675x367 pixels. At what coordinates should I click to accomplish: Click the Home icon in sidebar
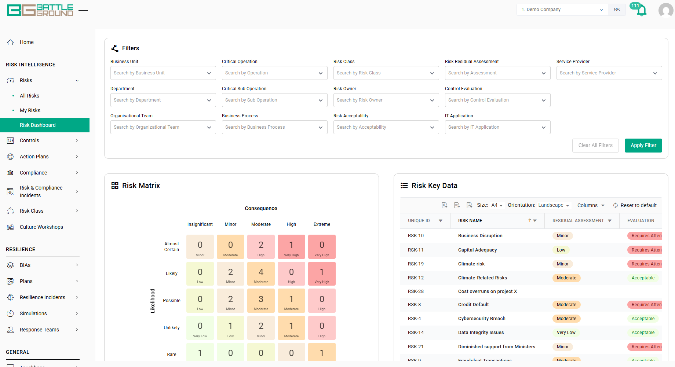coord(10,42)
